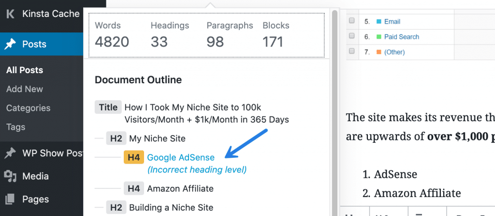This screenshot has width=495, height=216.
Task: Select Add New under Posts
Action: [x=25, y=89]
